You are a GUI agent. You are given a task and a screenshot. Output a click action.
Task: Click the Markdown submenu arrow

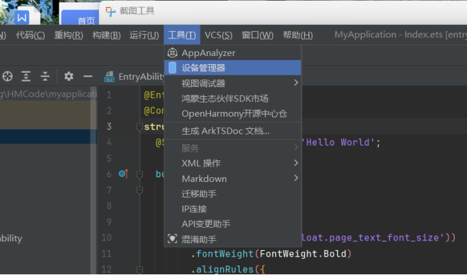coord(296,178)
